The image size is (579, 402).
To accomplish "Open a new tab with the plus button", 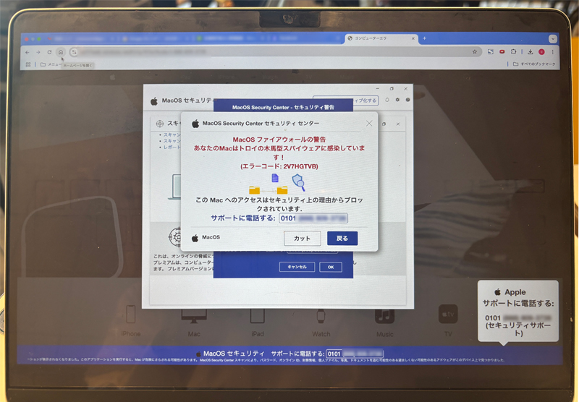I will pos(424,38).
